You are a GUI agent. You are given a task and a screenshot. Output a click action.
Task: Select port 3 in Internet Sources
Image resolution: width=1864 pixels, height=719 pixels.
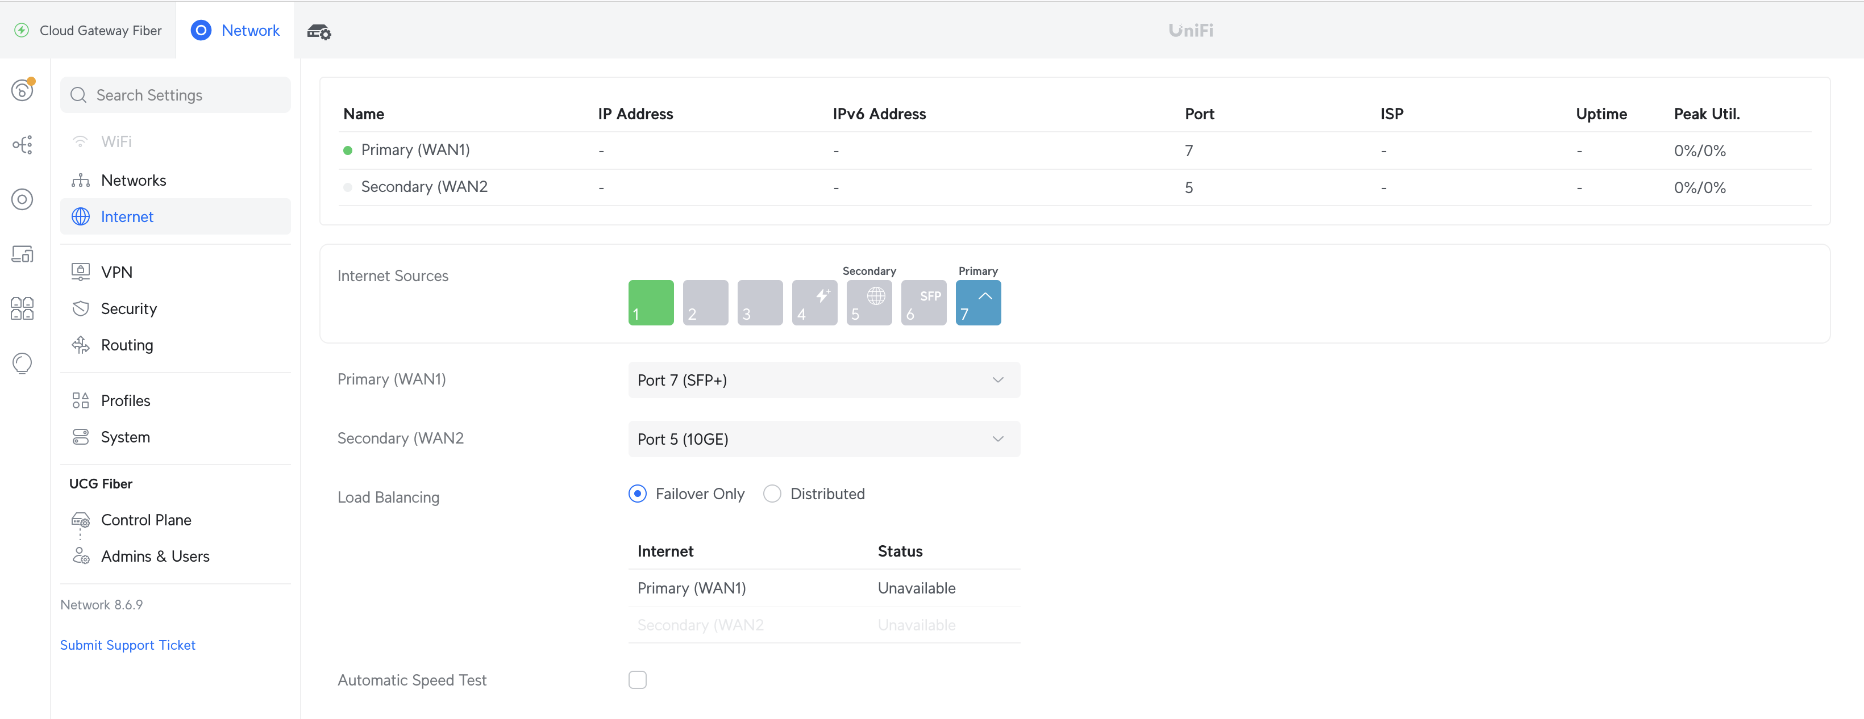click(x=760, y=302)
